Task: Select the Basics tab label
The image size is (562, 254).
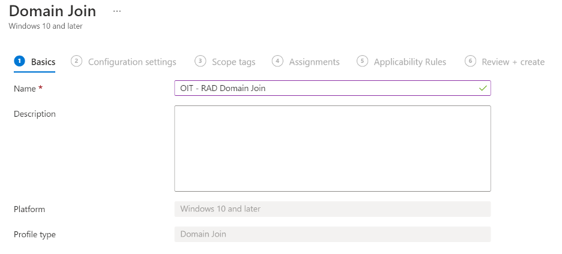Action: (43, 62)
